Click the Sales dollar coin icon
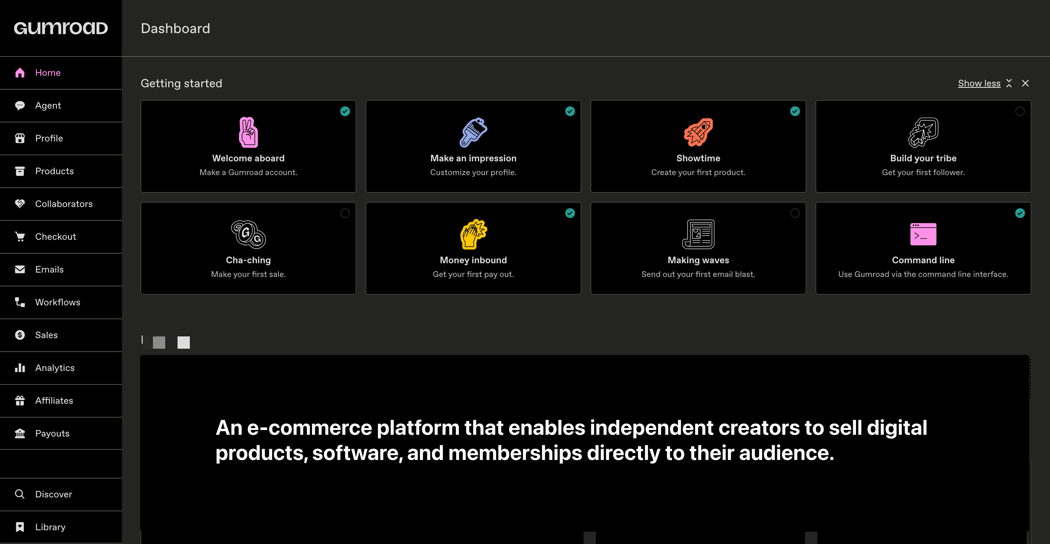Image resolution: width=1050 pixels, height=544 pixels. click(x=20, y=335)
